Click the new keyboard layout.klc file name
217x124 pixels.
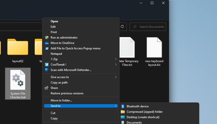[154, 63]
